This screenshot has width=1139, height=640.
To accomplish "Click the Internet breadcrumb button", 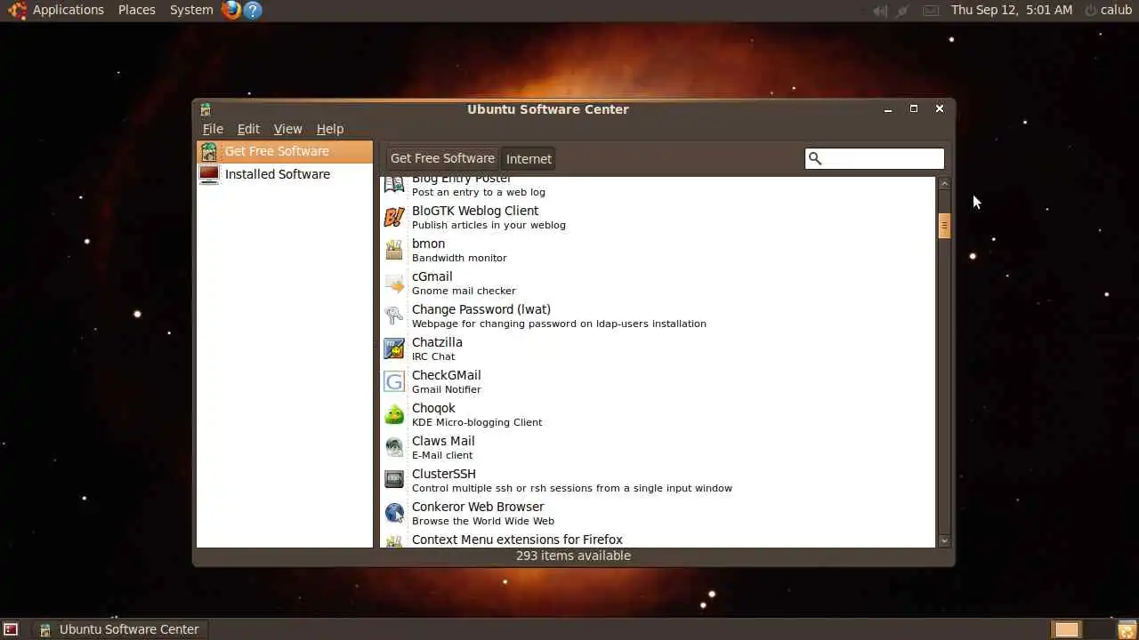I will pos(529,158).
